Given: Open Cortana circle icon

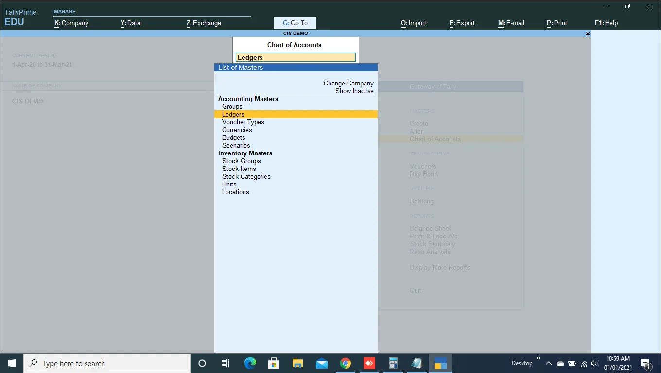Looking at the screenshot, I should 202,363.
